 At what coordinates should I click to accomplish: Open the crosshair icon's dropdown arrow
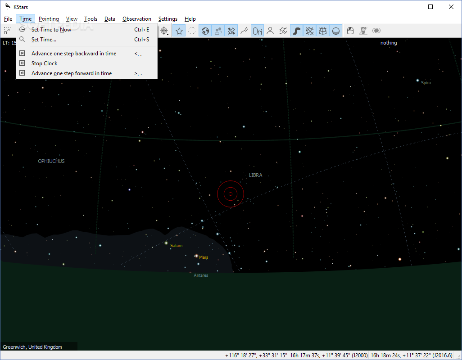point(168,34)
